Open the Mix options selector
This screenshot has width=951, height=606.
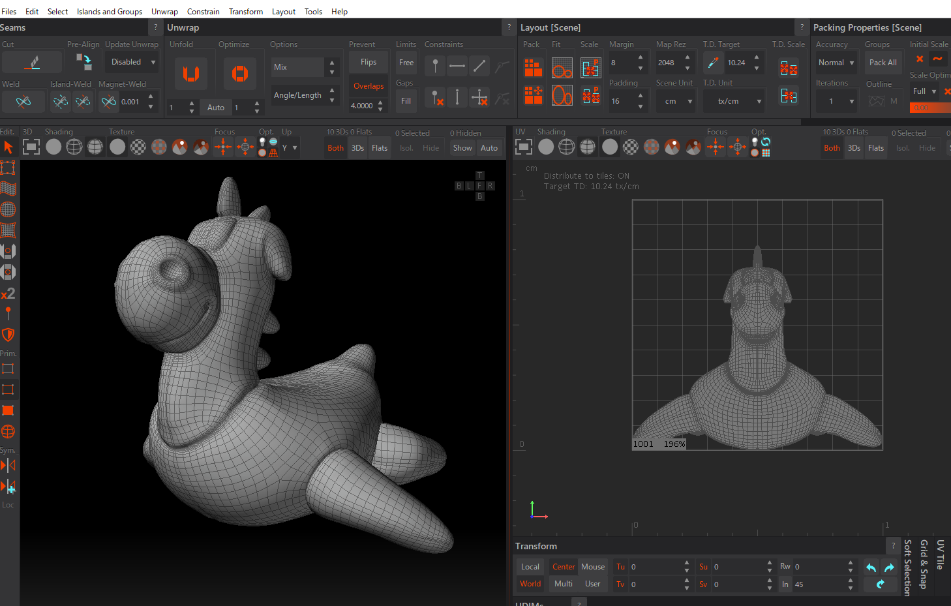point(305,67)
